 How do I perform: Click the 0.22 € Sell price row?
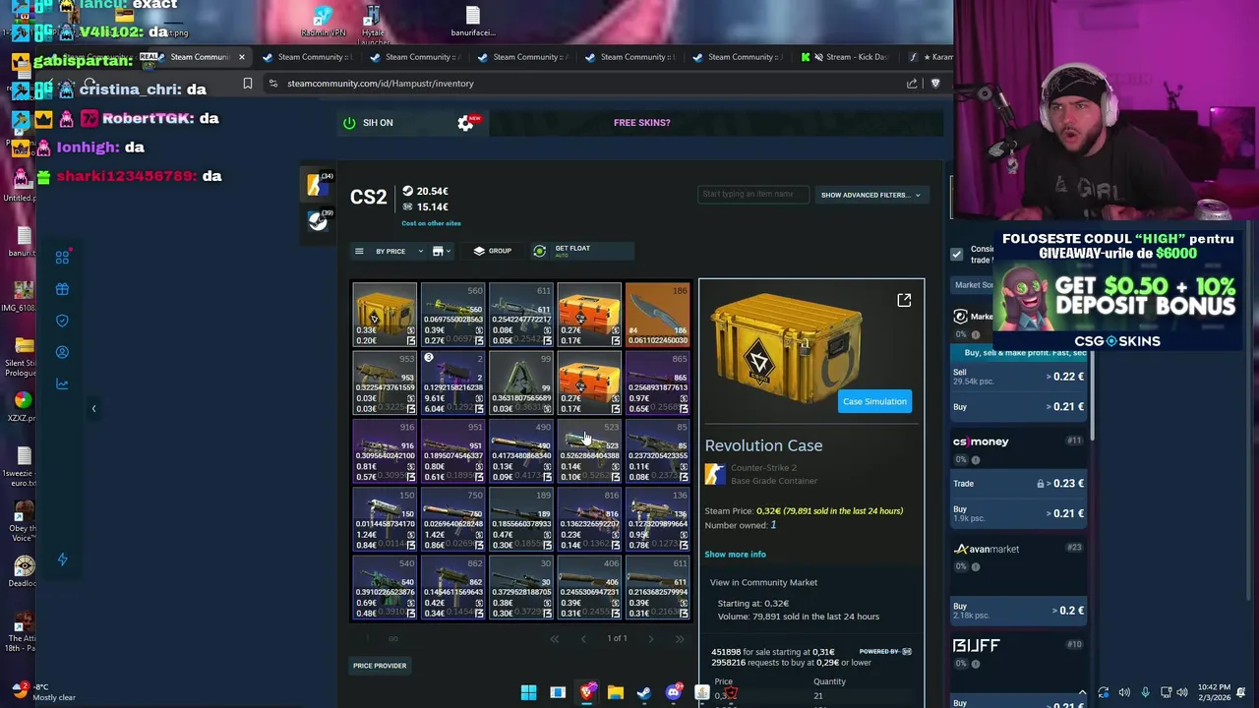pos(1018,377)
